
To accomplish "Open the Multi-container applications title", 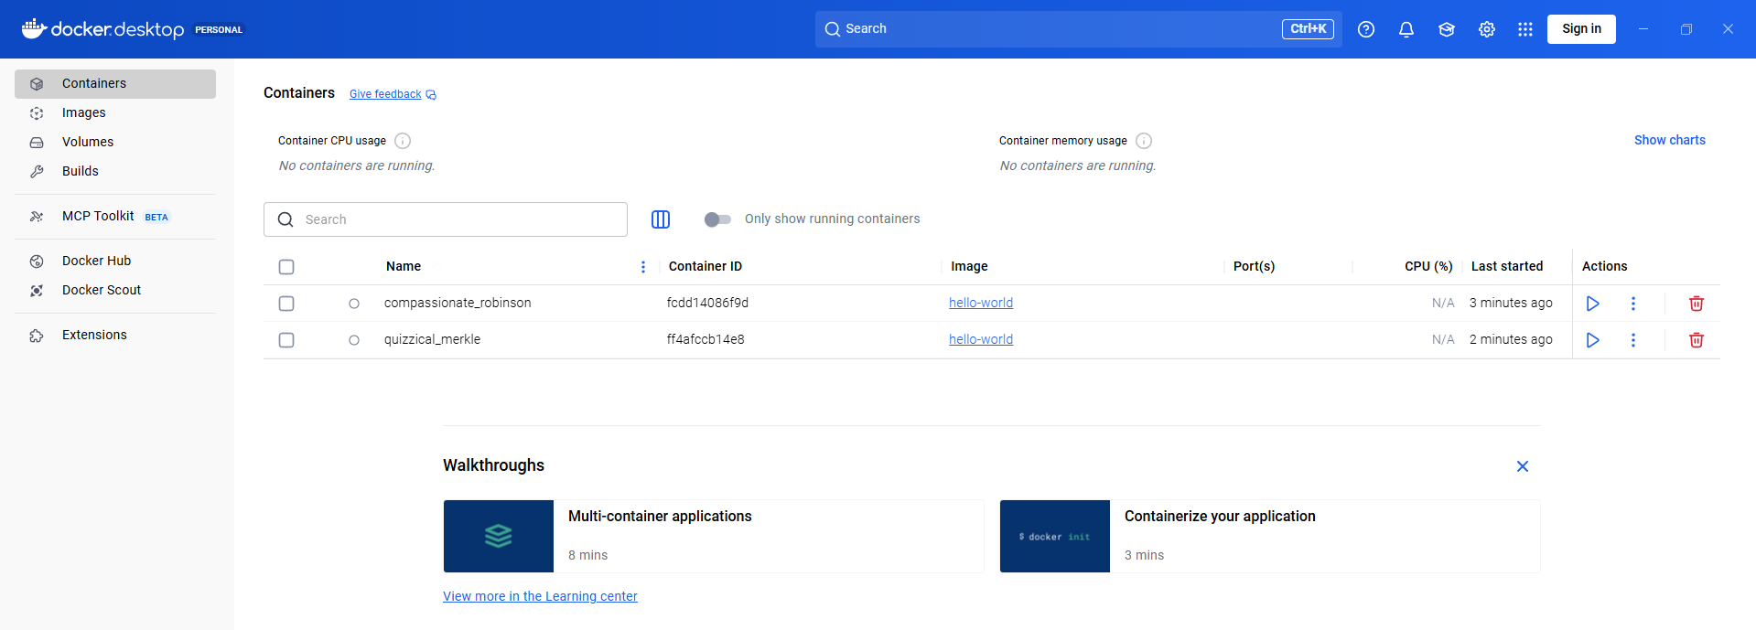I will click(x=660, y=517).
